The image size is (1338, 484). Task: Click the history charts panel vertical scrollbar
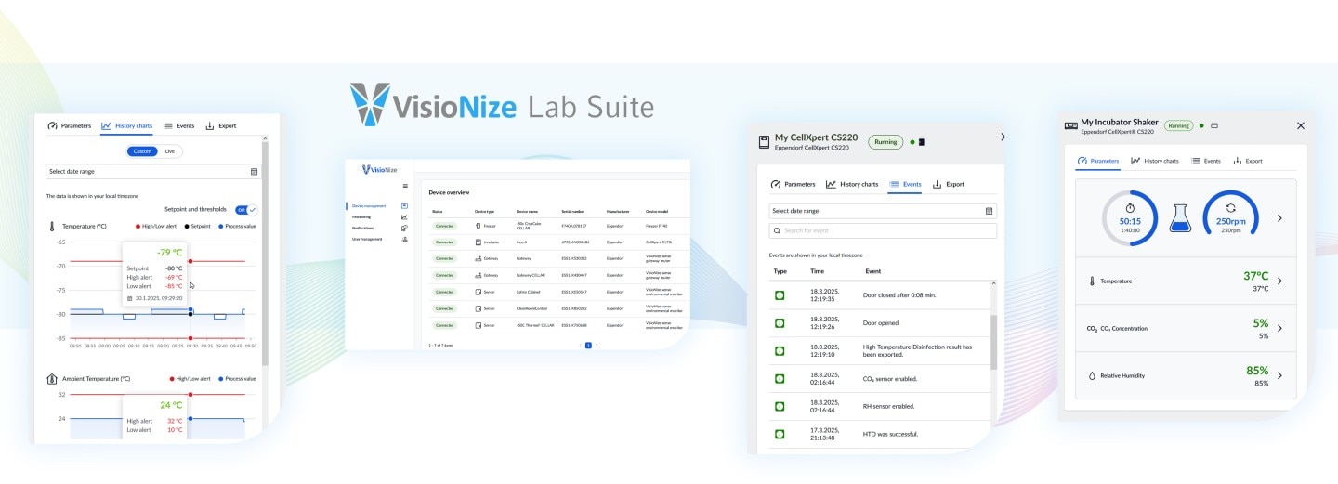pos(265,251)
